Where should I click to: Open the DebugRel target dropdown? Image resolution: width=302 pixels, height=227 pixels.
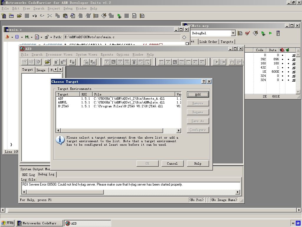(x=233, y=33)
